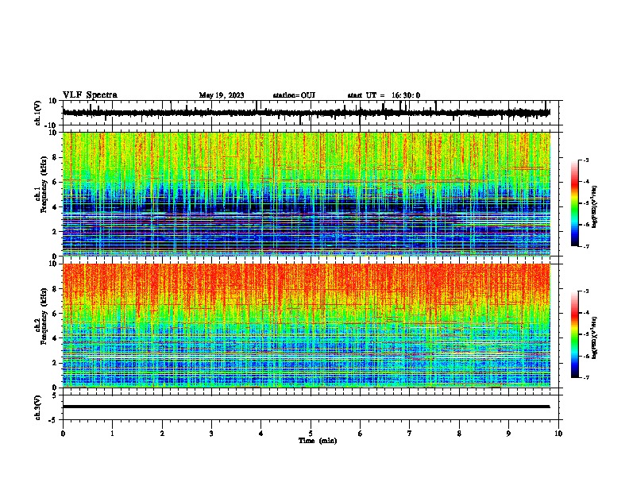Click the ch.3 flat voltage trace line

[x=306, y=407]
